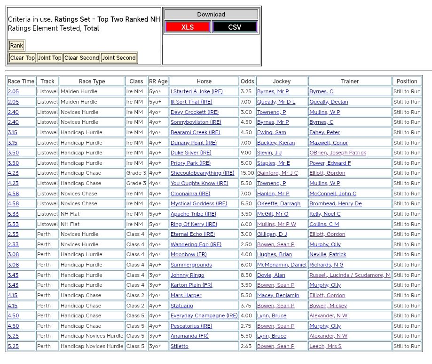Click the Odds column header
The width and height of the screenshot is (432, 364).
(x=247, y=81)
